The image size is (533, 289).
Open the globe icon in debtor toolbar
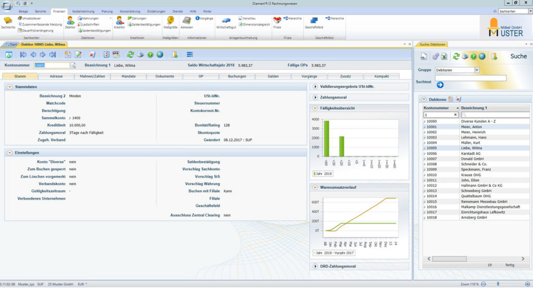click(160, 55)
